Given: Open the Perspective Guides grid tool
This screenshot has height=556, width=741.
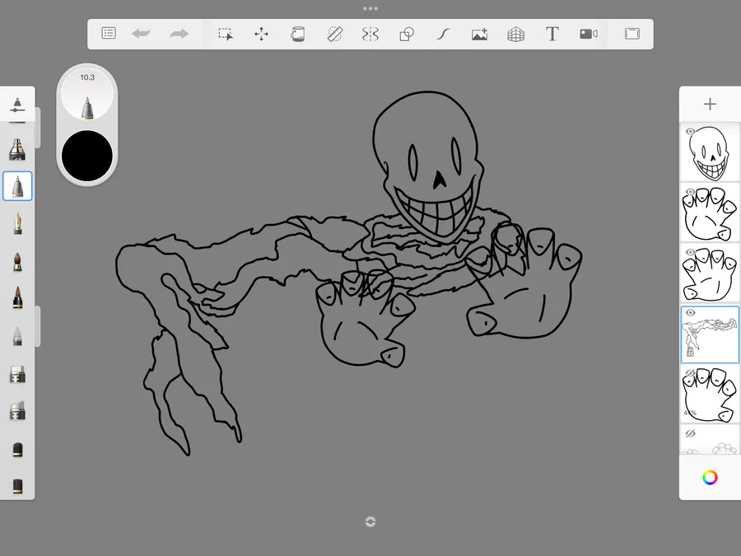Looking at the screenshot, I should click(x=515, y=34).
